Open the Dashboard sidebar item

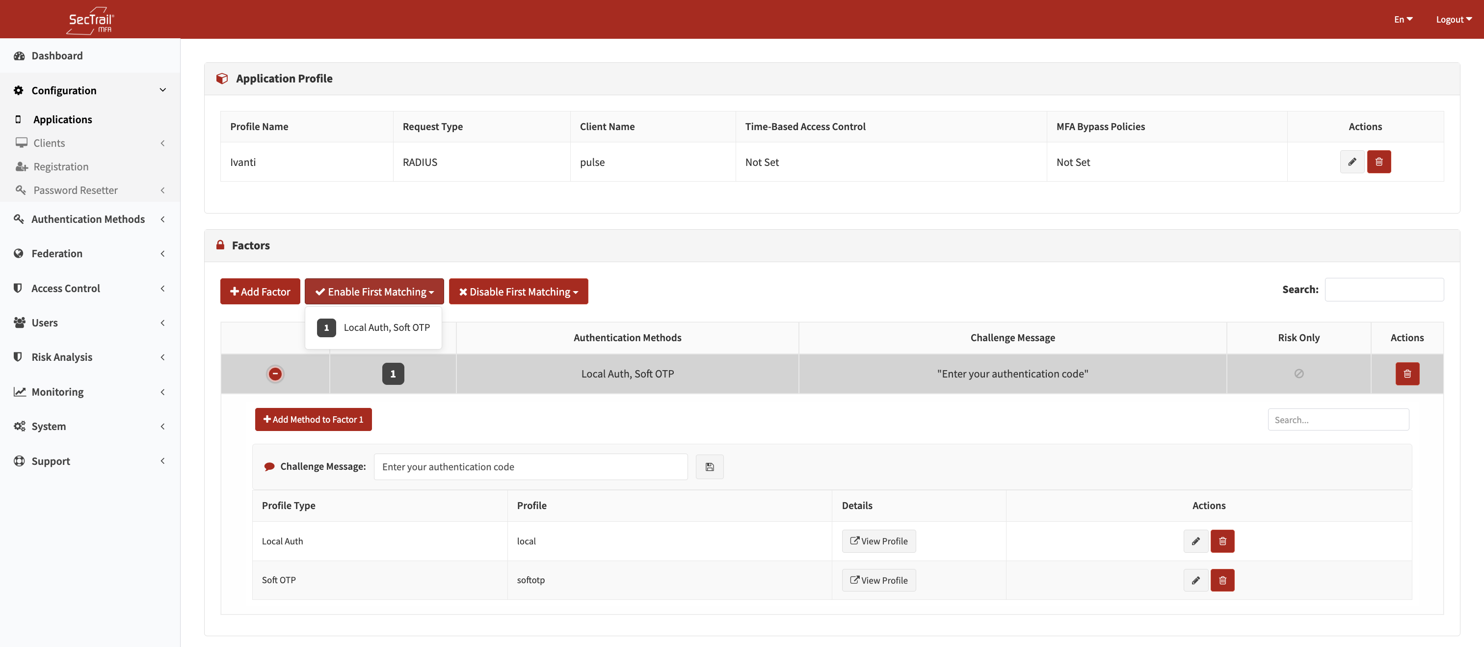tap(57, 56)
